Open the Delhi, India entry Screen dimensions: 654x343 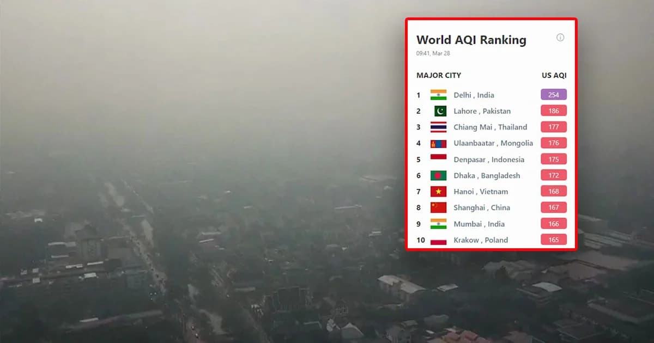click(474, 95)
